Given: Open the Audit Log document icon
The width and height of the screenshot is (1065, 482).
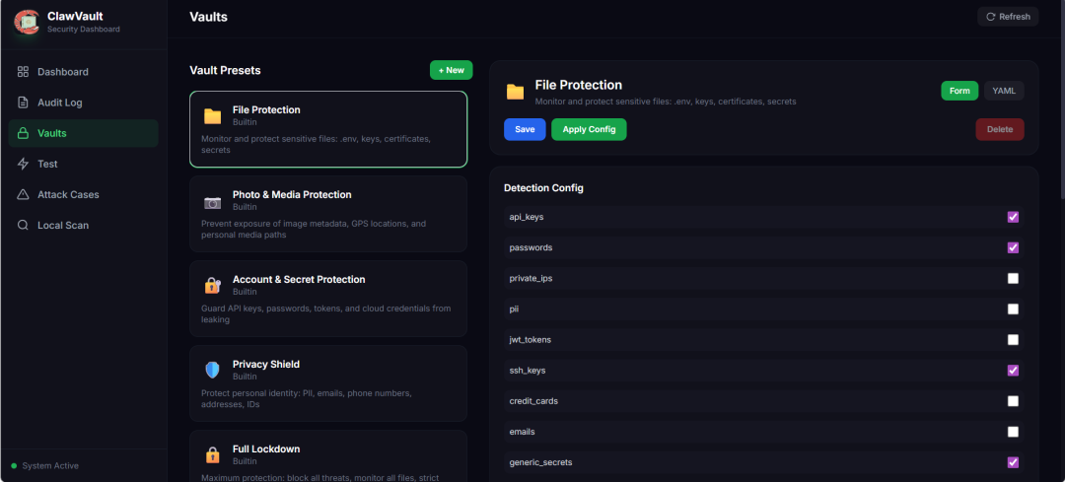Looking at the screenshot, I should pyautogui.click(x=23, y=103).
